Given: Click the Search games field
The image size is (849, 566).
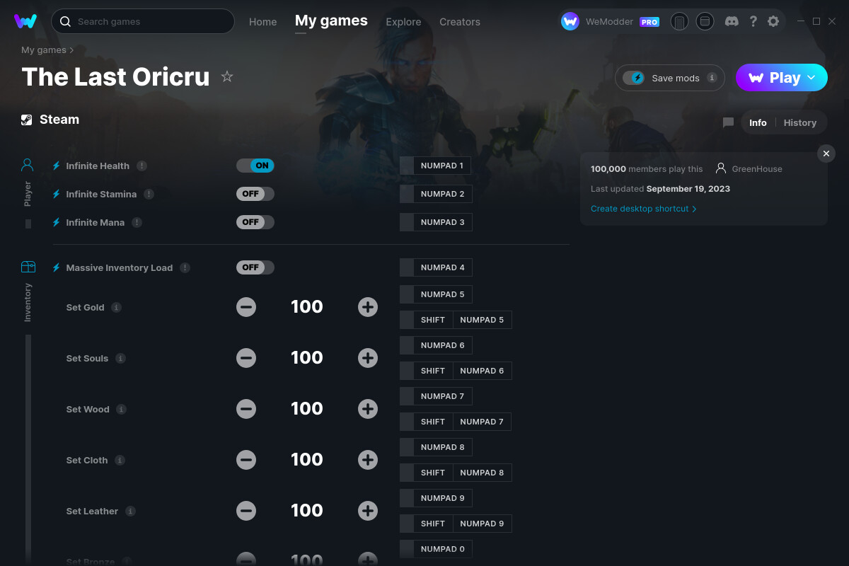Looking at the screenshot, I should pyautogui.click(x=143, y=21).
